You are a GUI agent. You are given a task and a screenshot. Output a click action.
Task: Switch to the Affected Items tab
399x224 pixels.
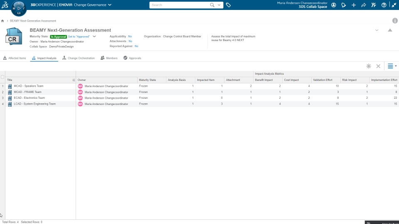[x=15, y=58]
